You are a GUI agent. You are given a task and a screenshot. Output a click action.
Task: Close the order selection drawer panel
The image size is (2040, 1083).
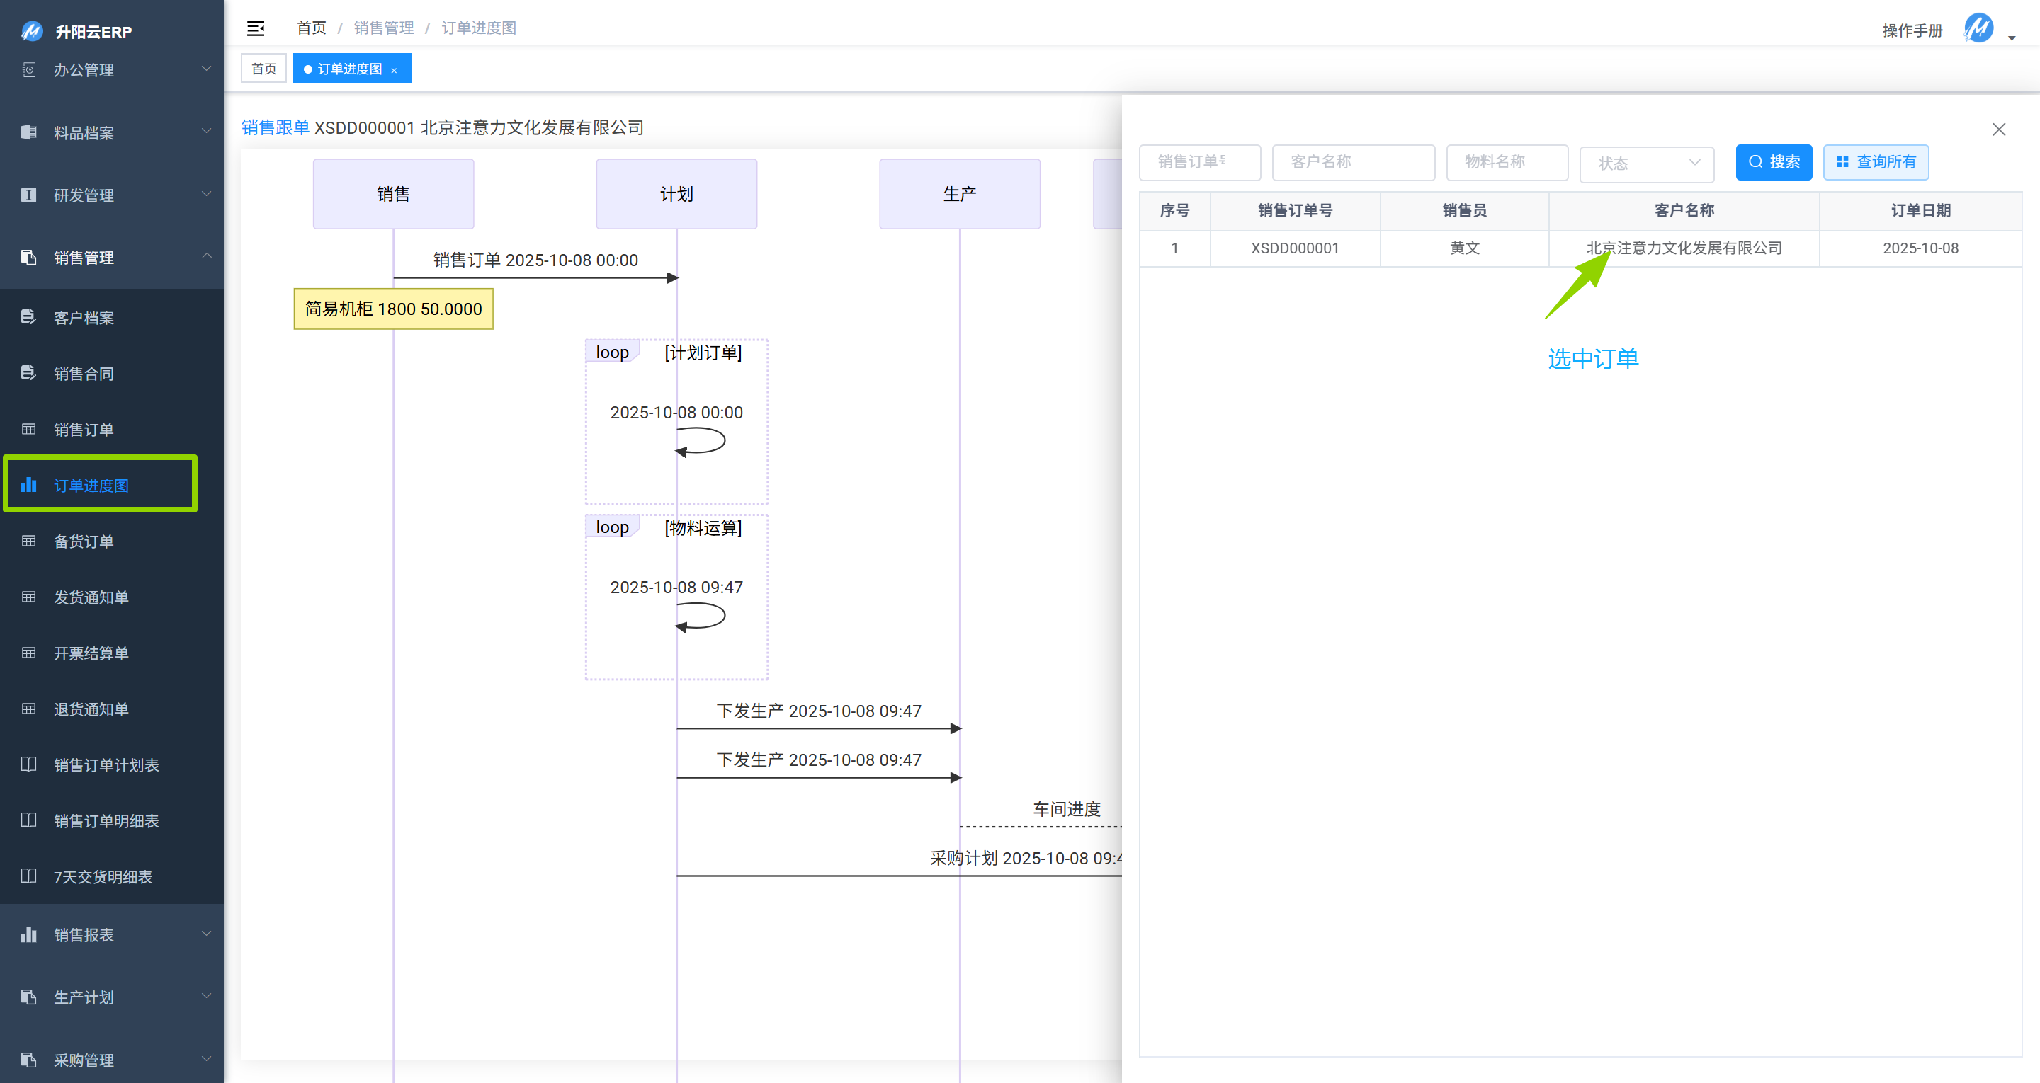click(1998, 130)
